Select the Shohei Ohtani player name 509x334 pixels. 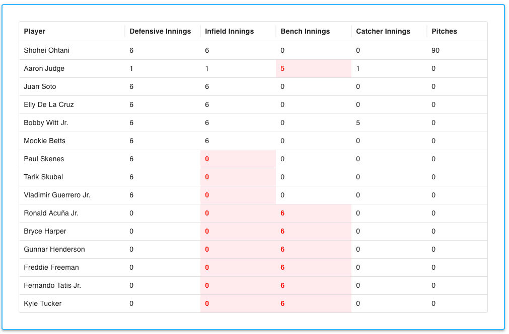tap(47, 50)
